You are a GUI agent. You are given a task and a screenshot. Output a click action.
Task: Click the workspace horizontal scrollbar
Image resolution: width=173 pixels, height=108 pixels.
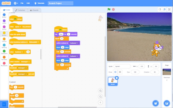click(x=77, y=107)
